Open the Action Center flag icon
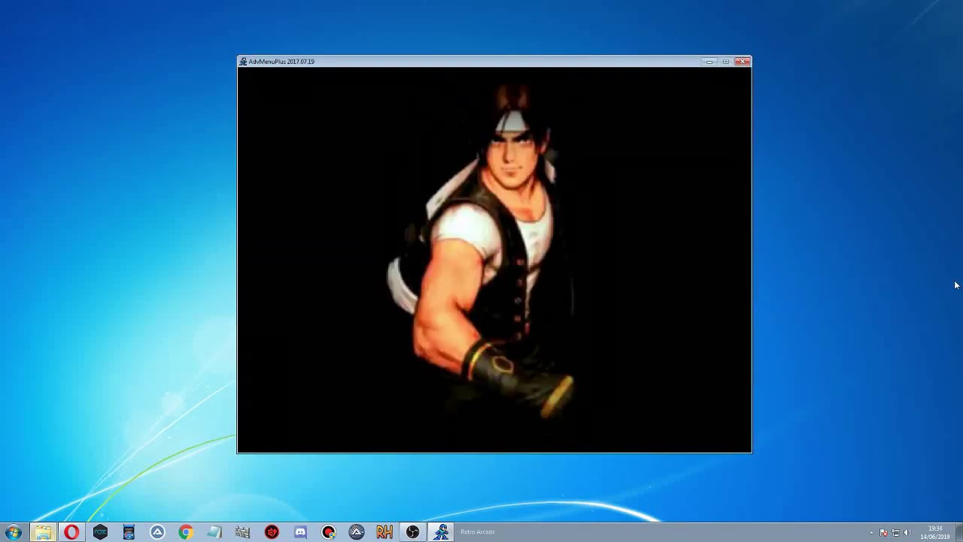This screenshot has height=542, width=963. pos(883,533)
